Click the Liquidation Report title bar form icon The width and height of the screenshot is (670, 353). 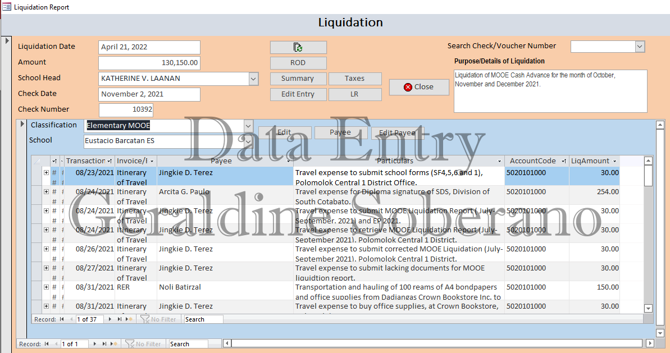[x=7, y=7]
